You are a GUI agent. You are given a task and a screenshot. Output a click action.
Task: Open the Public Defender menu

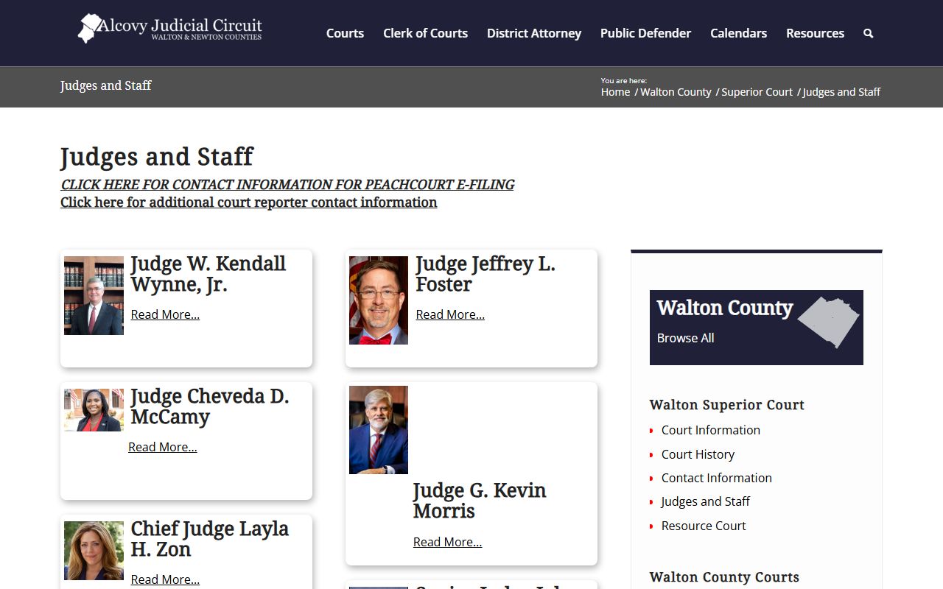(x=645, y=33)
